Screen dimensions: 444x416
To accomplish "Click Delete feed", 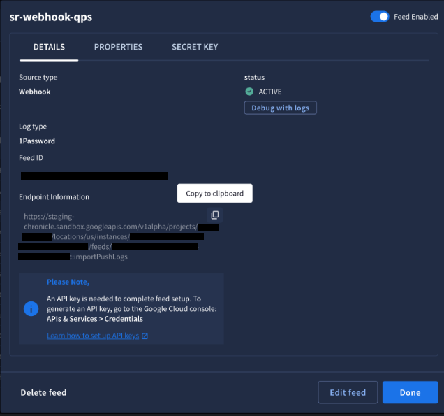I will [x=43, y=392].
